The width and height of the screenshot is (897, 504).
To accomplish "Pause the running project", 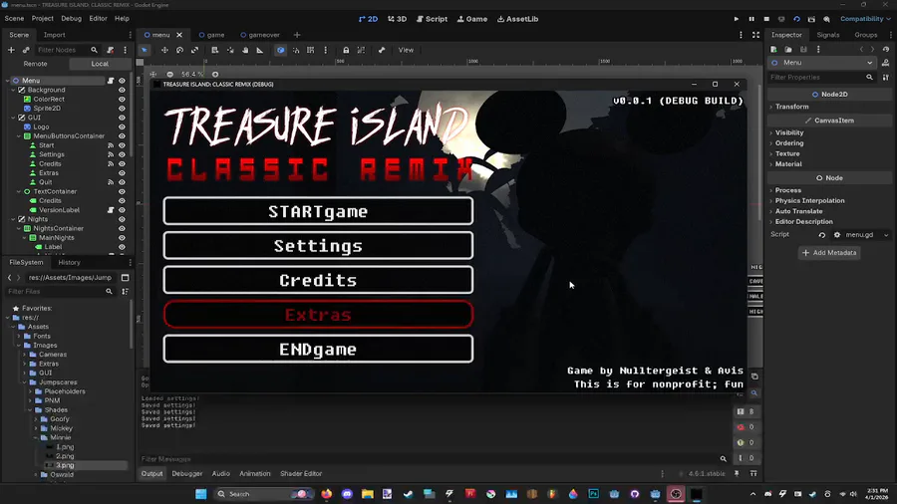I will 751,19.
